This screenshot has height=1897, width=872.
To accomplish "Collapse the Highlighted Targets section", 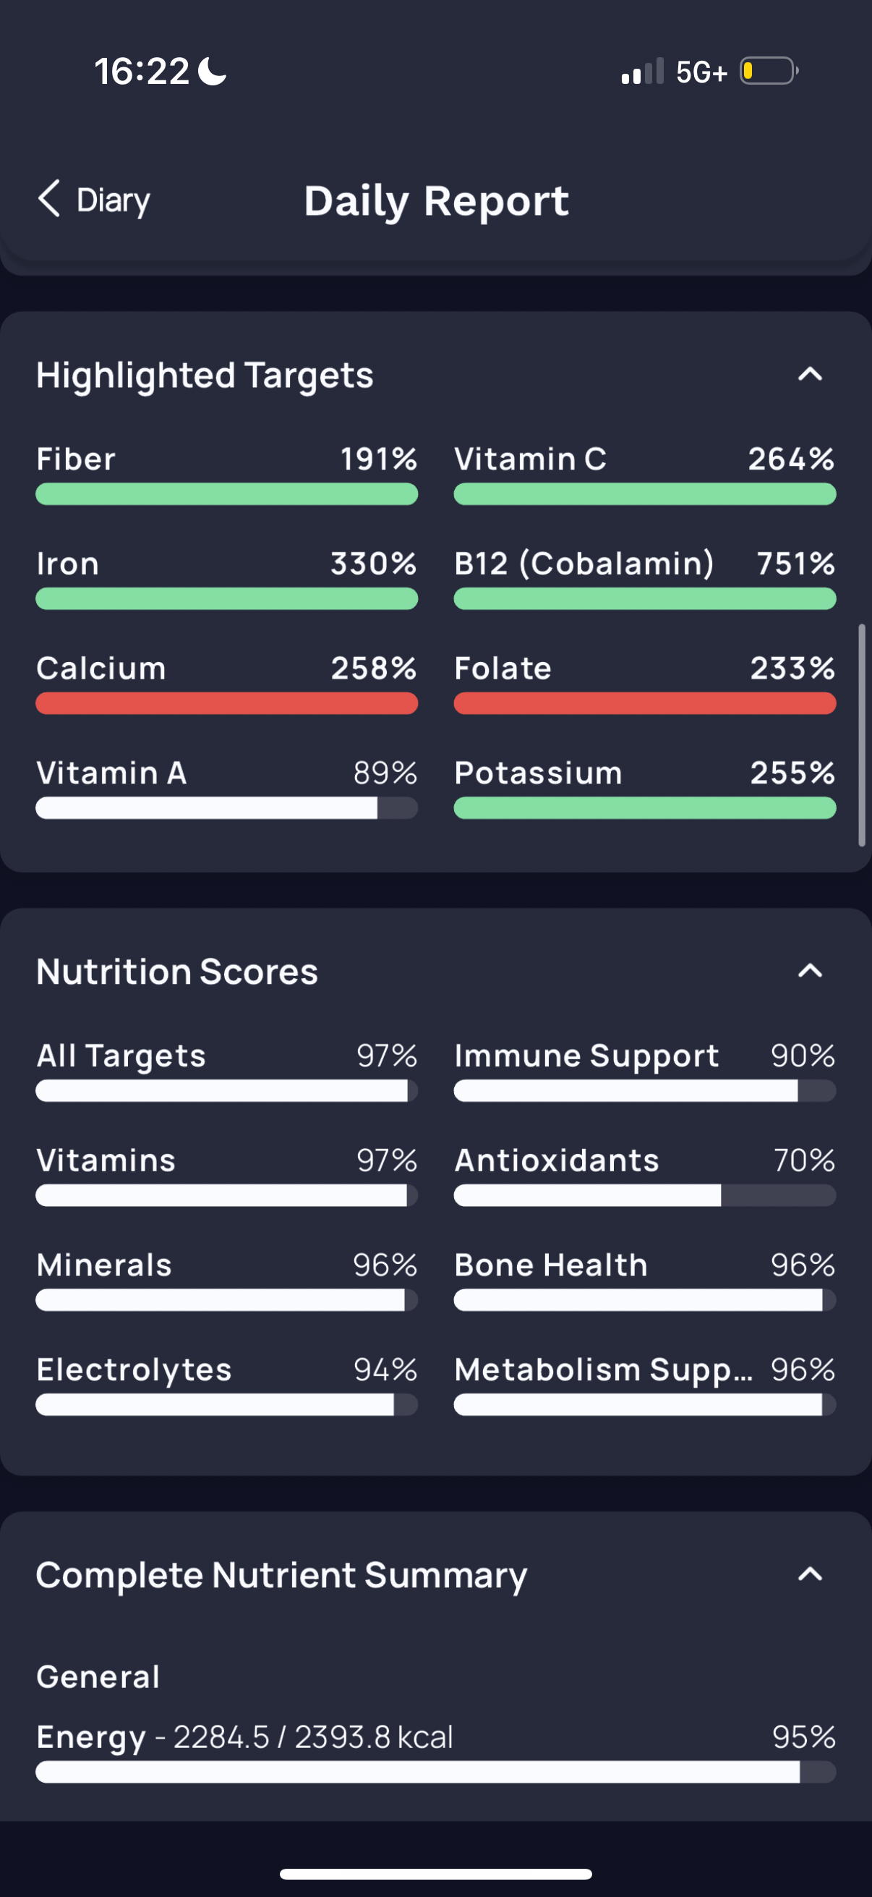I will pyautogui.click(x=809, y=375).
